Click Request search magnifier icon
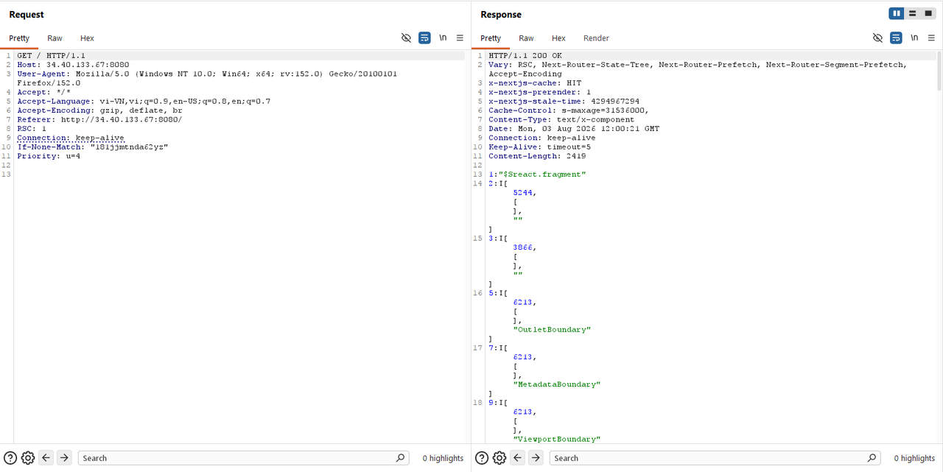The image size is (943, 472). 401,457
